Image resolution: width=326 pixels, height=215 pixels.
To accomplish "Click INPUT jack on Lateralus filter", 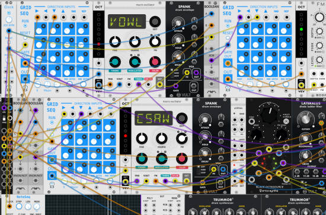I will tap(321, 184).
